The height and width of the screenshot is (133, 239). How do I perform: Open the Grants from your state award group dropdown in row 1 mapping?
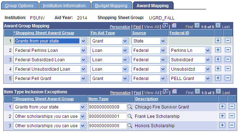[x=84, y=41]
